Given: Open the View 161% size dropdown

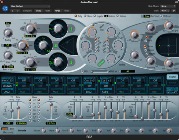Looking at the screenshot, I should pos(165,11).
